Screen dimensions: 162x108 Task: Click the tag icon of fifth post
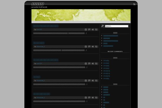coord(93,97)
